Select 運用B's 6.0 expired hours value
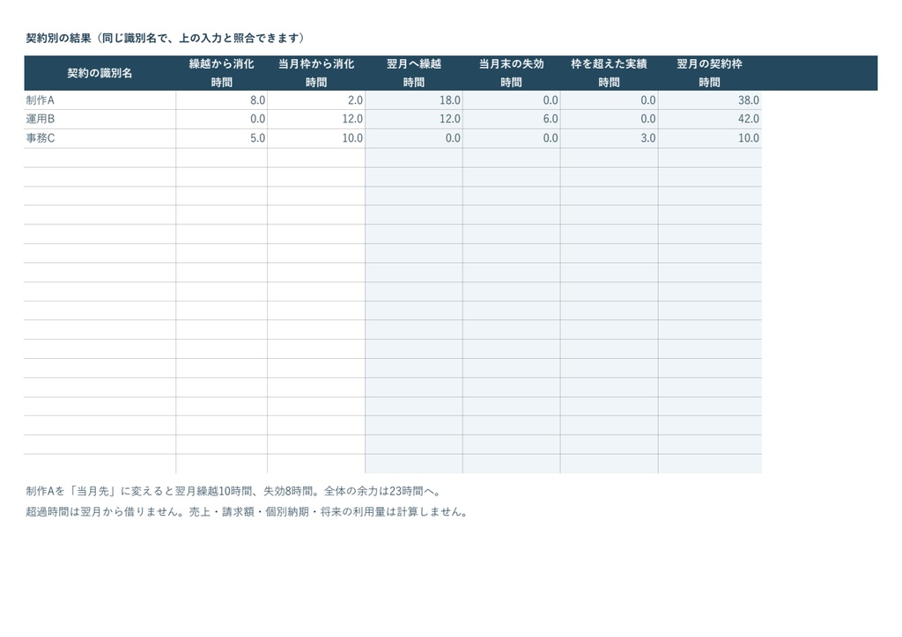The height and width of the screenshot is (637, 902). point(512,119)
